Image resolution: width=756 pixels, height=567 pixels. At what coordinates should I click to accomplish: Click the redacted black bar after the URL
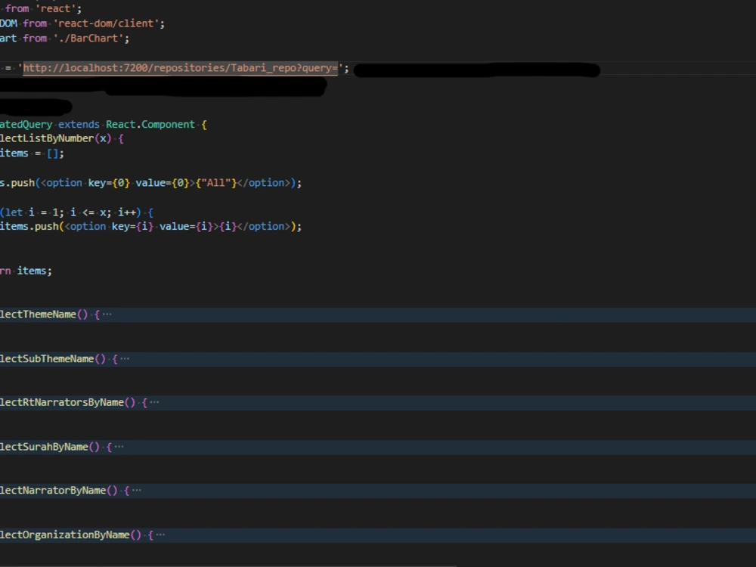coord(476,69)
